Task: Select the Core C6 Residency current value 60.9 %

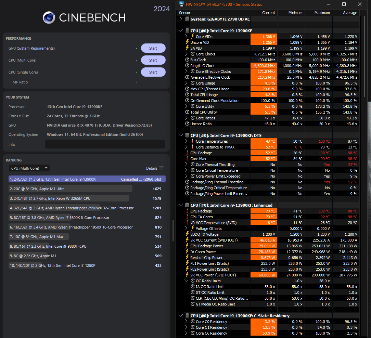Action: [x=264, y=333]
